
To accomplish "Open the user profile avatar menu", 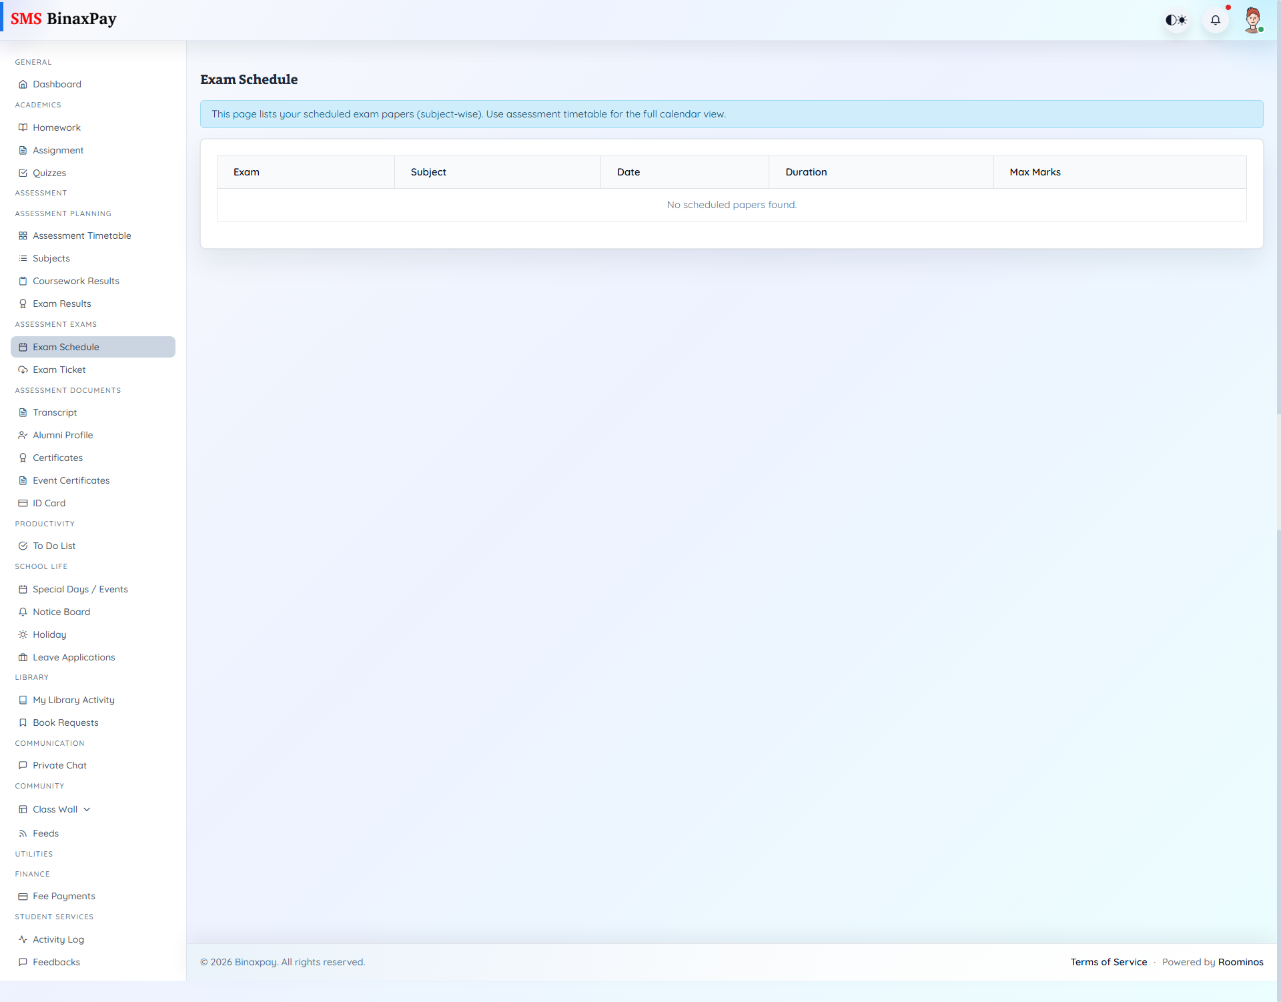I will [x=1254, y=20].
